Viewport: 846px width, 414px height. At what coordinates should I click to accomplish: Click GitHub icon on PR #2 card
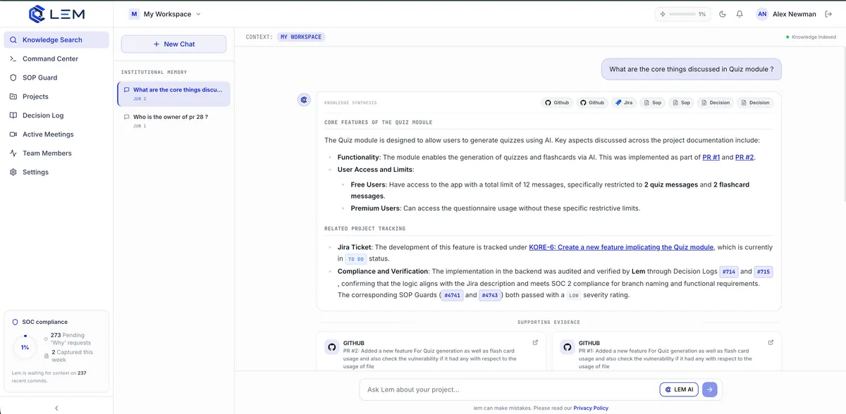pyautogui.click(x=331, y=346)
